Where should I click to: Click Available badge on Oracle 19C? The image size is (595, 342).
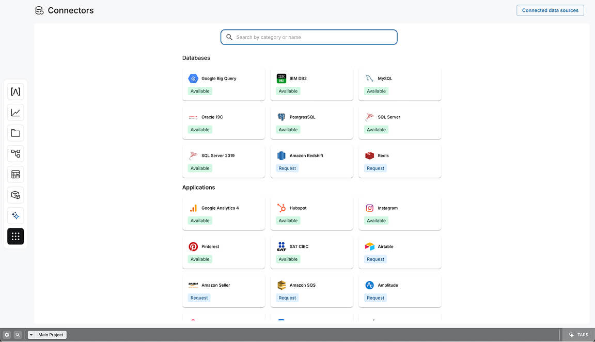pyautogui.click(x=200, y=130)
